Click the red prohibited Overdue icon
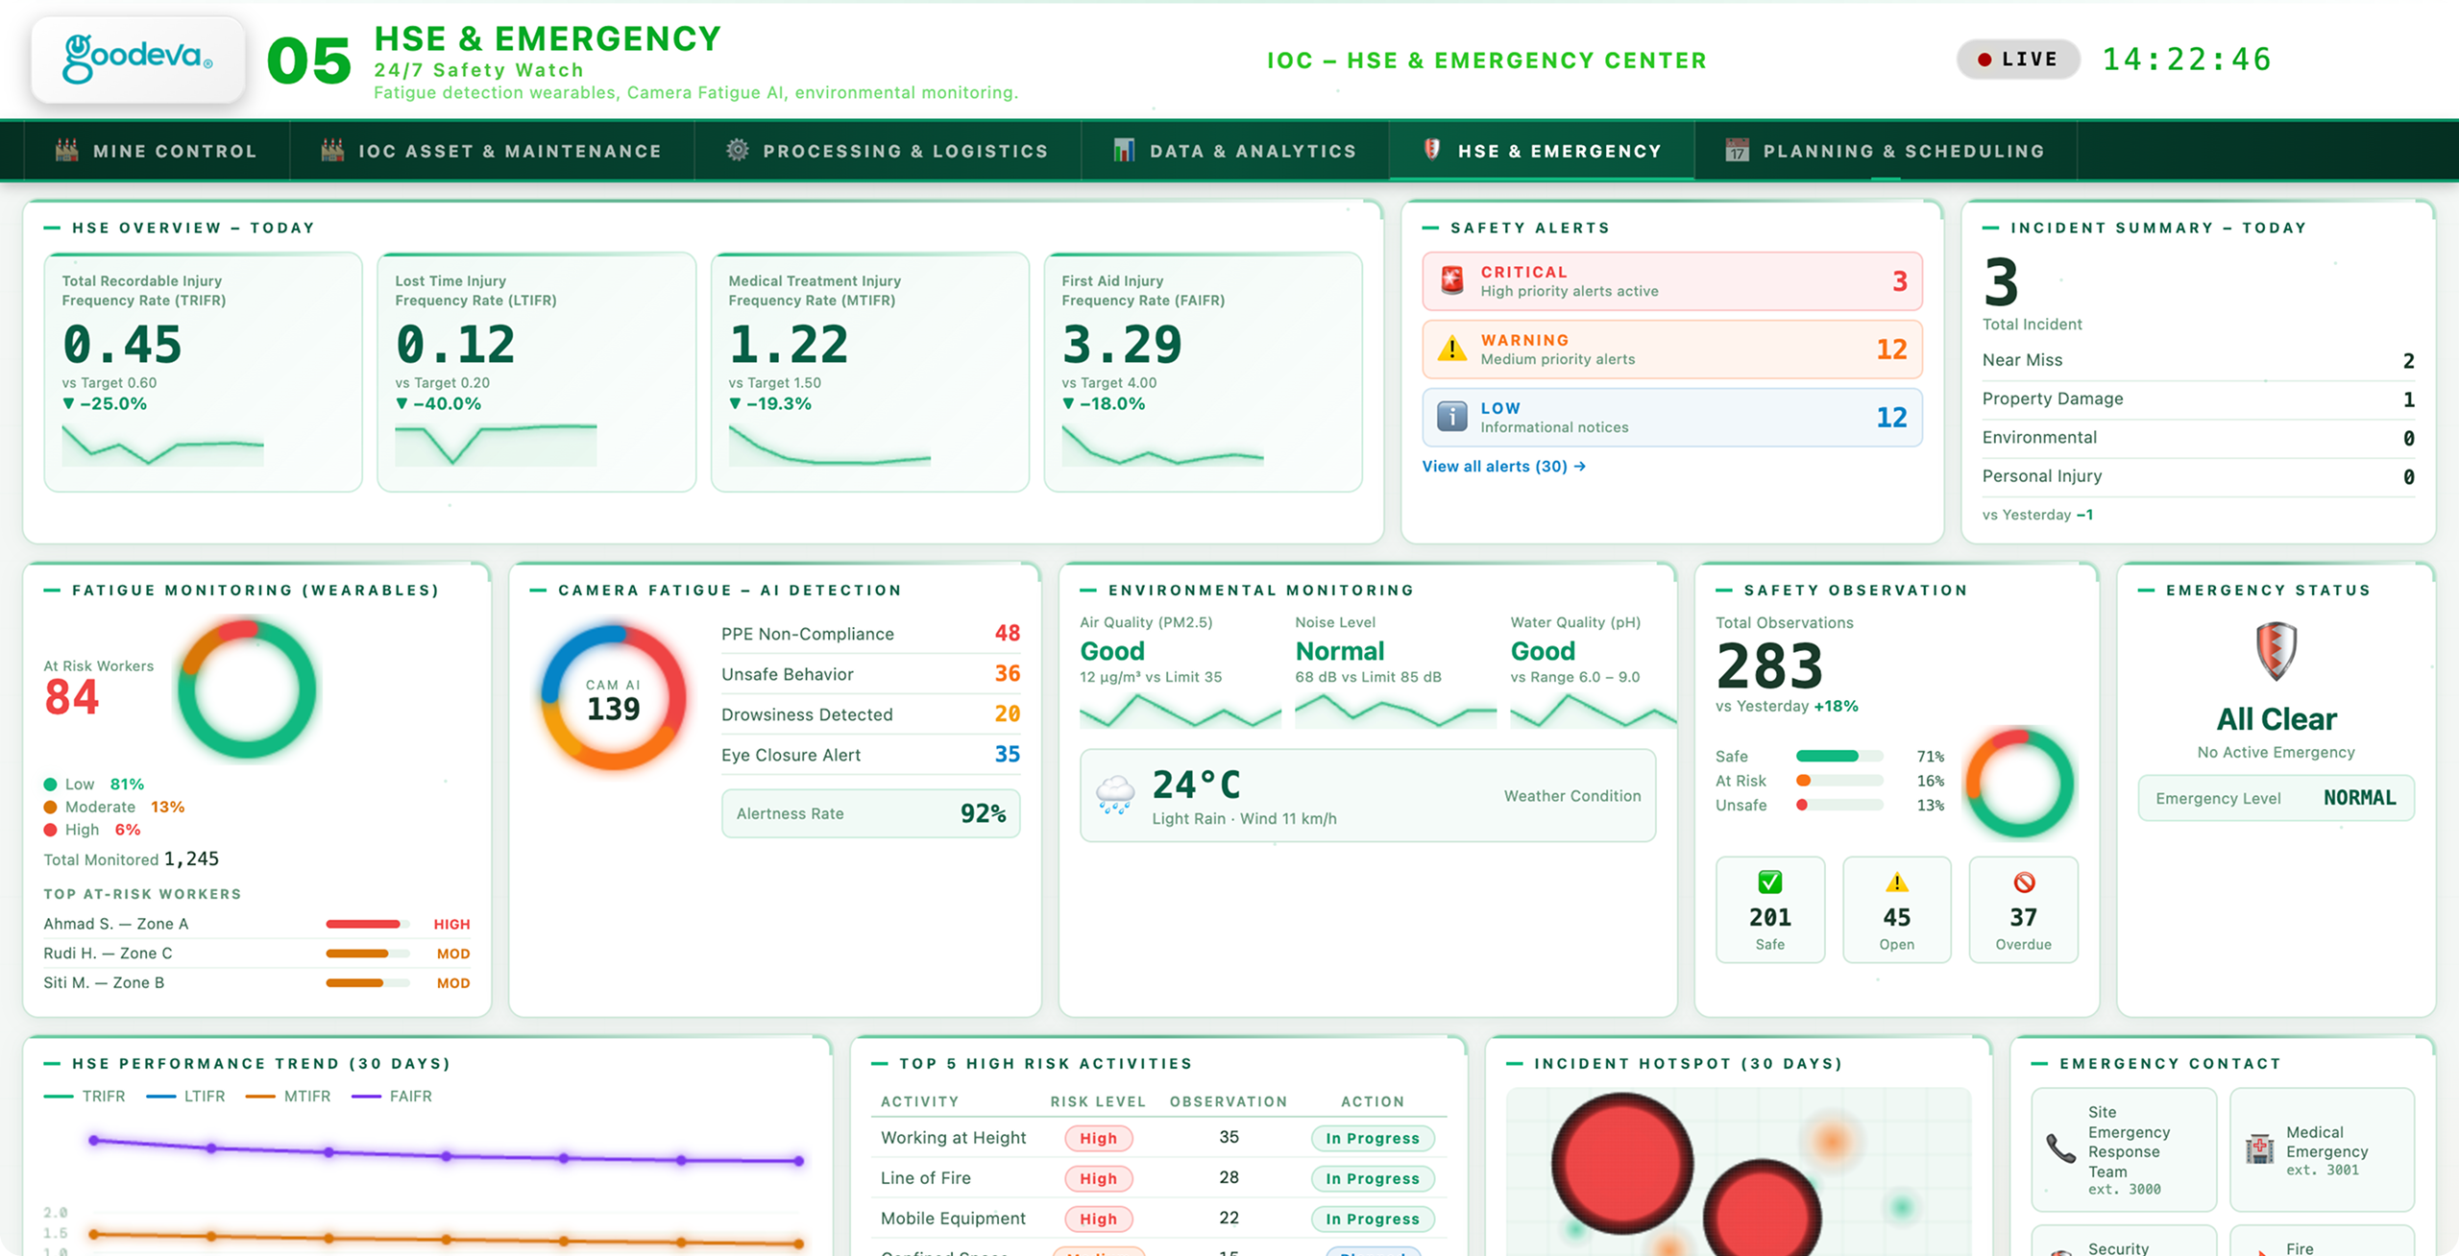 (x=2024, y=882)
